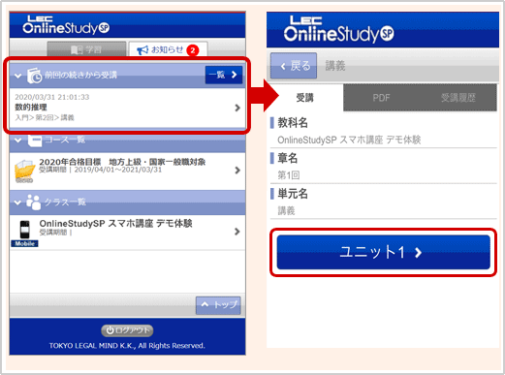
Task: Click the clock folder icon beside 前回の続きから受講
Action: pos(34,76)
